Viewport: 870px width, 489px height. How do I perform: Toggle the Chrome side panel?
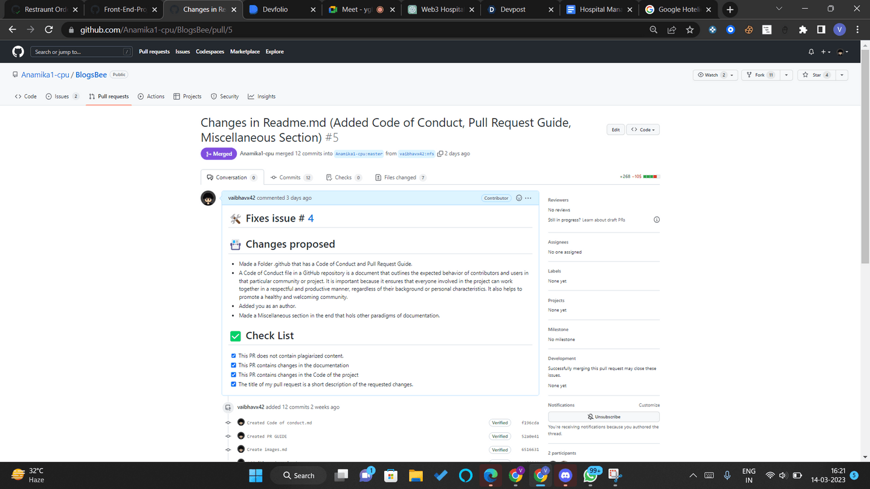(x=821, y=30)
